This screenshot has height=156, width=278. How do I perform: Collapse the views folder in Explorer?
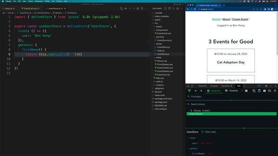tap(159, 58)
